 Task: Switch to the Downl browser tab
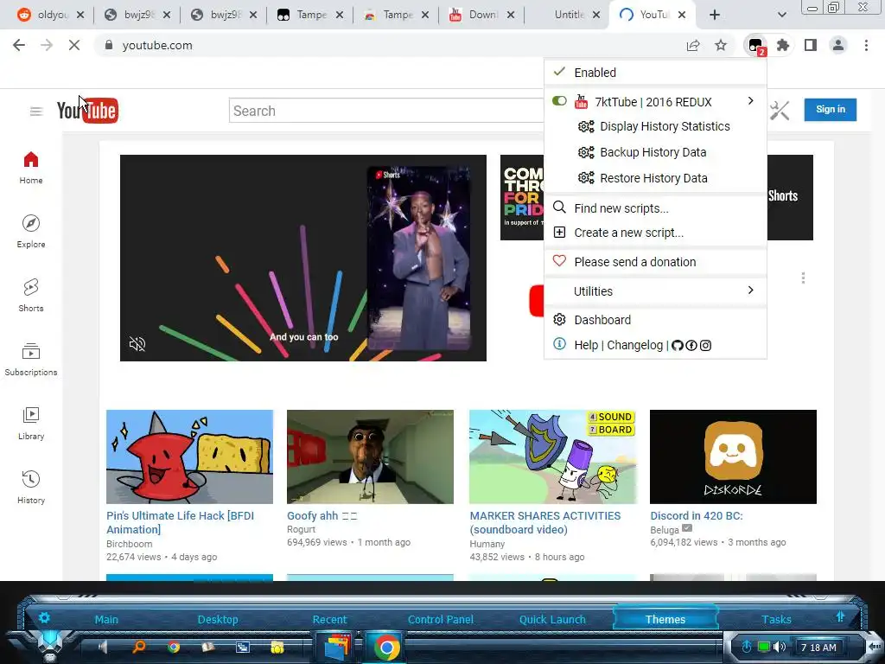point(482,15)
